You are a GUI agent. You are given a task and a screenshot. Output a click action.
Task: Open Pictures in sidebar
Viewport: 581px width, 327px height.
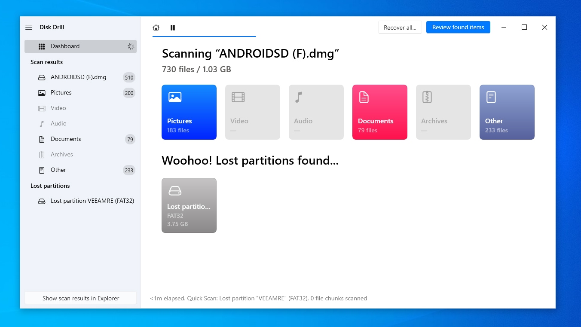80,93
